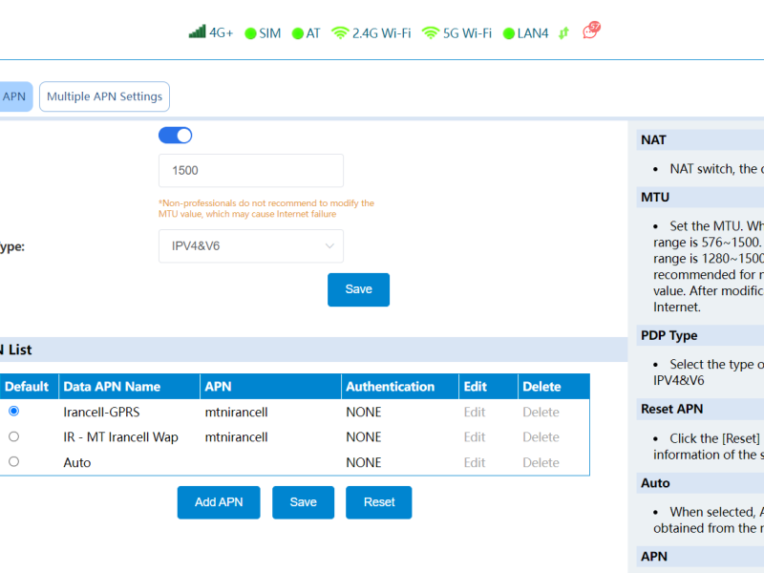
Task: Select IR - MT Irancell Wap radio button
Action: 13,436
